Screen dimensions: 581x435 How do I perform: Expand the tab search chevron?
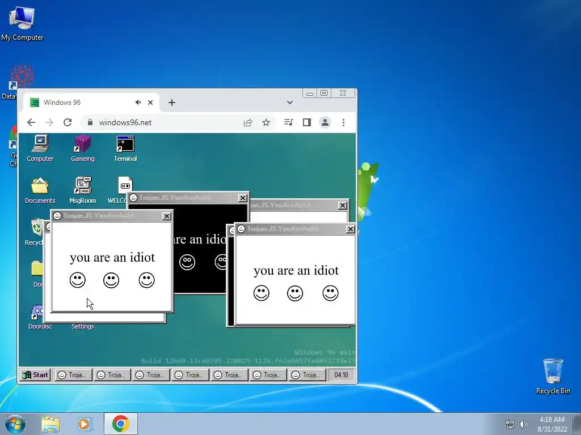coord(290,103)
